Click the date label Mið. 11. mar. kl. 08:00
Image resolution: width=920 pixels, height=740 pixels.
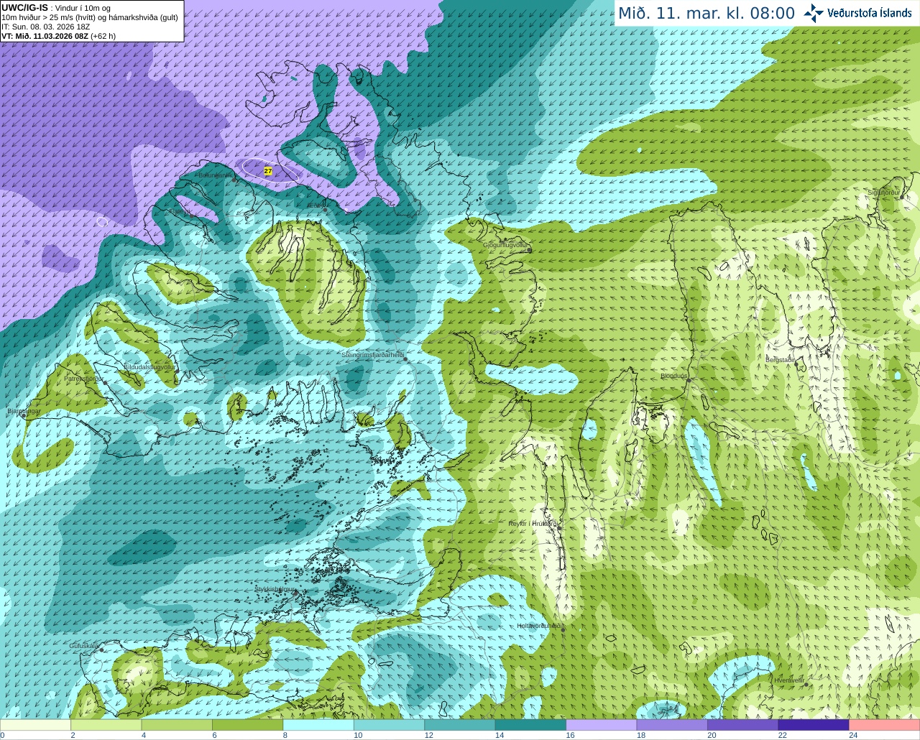(707, 14)
